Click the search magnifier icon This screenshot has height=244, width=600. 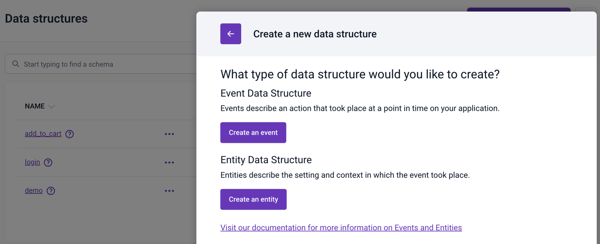click(16, 64)
